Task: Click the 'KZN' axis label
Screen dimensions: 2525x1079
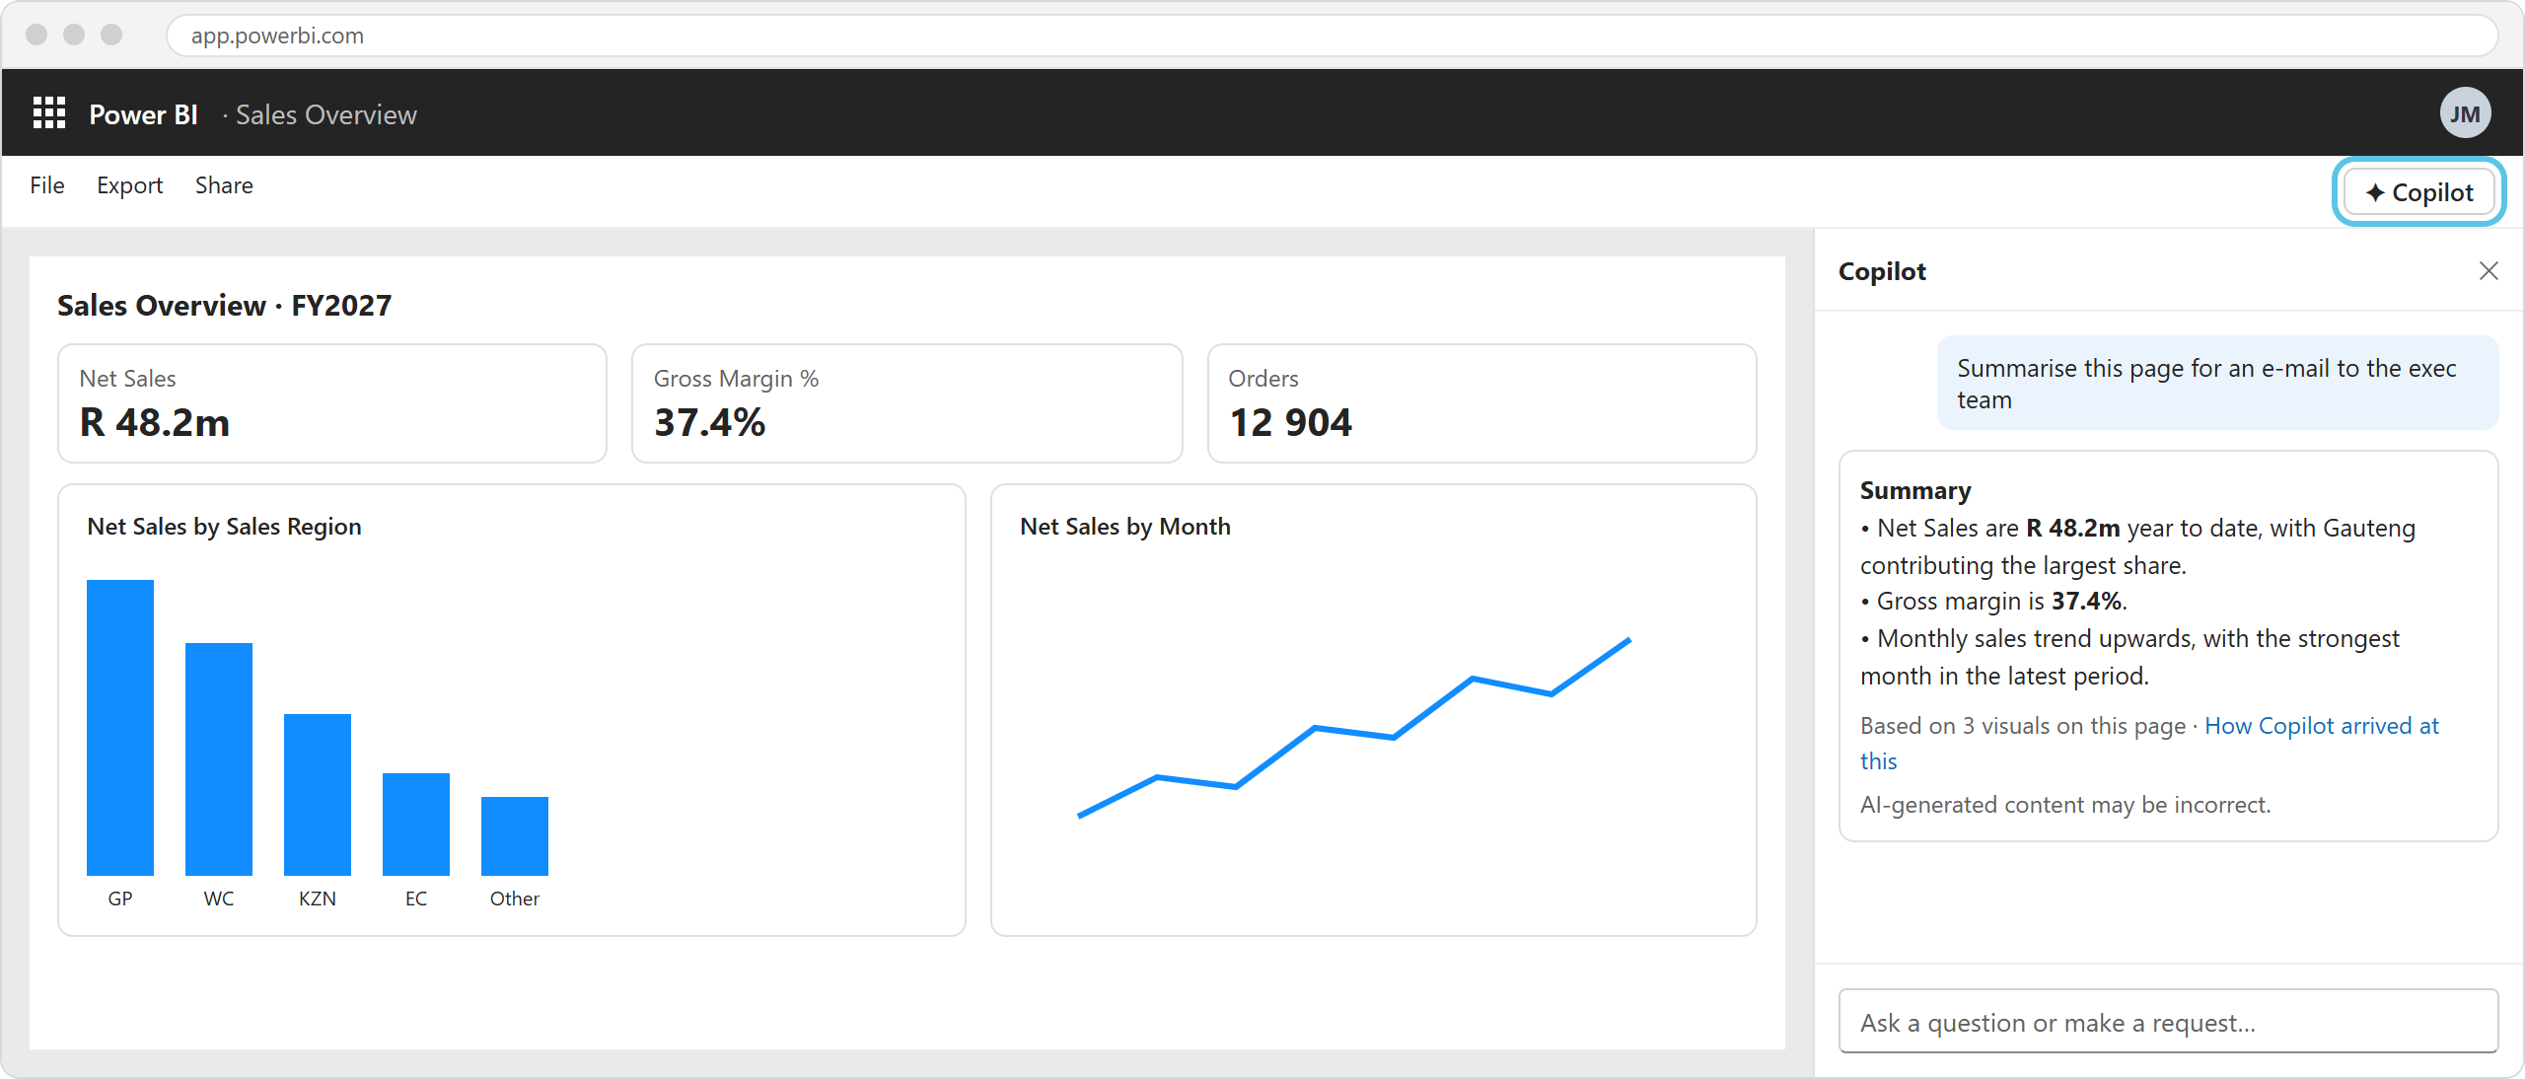Action: (x=318, y=899)
